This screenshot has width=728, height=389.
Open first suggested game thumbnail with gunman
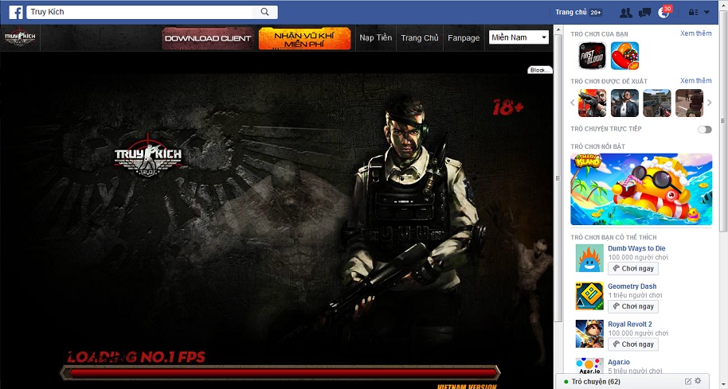click(592, 103)
